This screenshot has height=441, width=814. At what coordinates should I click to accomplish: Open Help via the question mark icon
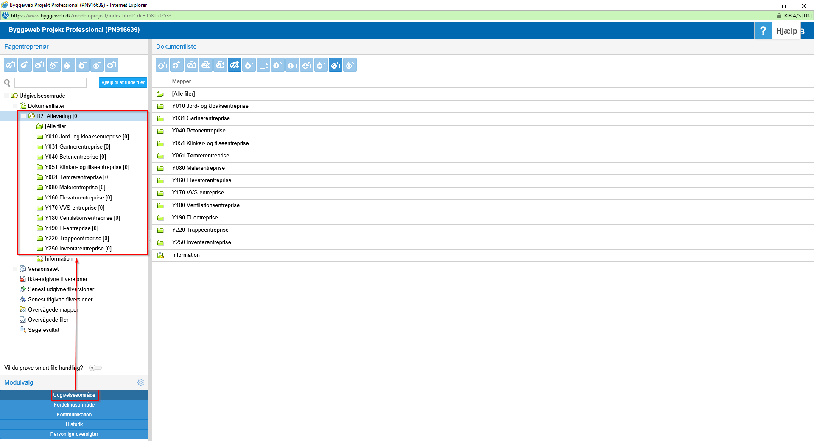pos(763,31)
